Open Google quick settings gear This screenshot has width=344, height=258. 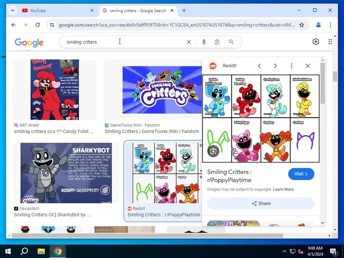[x=316, y=42]
